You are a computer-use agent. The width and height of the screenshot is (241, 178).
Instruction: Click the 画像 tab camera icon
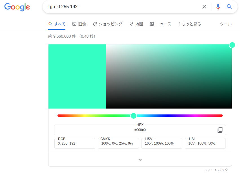(x=74, y=24)
